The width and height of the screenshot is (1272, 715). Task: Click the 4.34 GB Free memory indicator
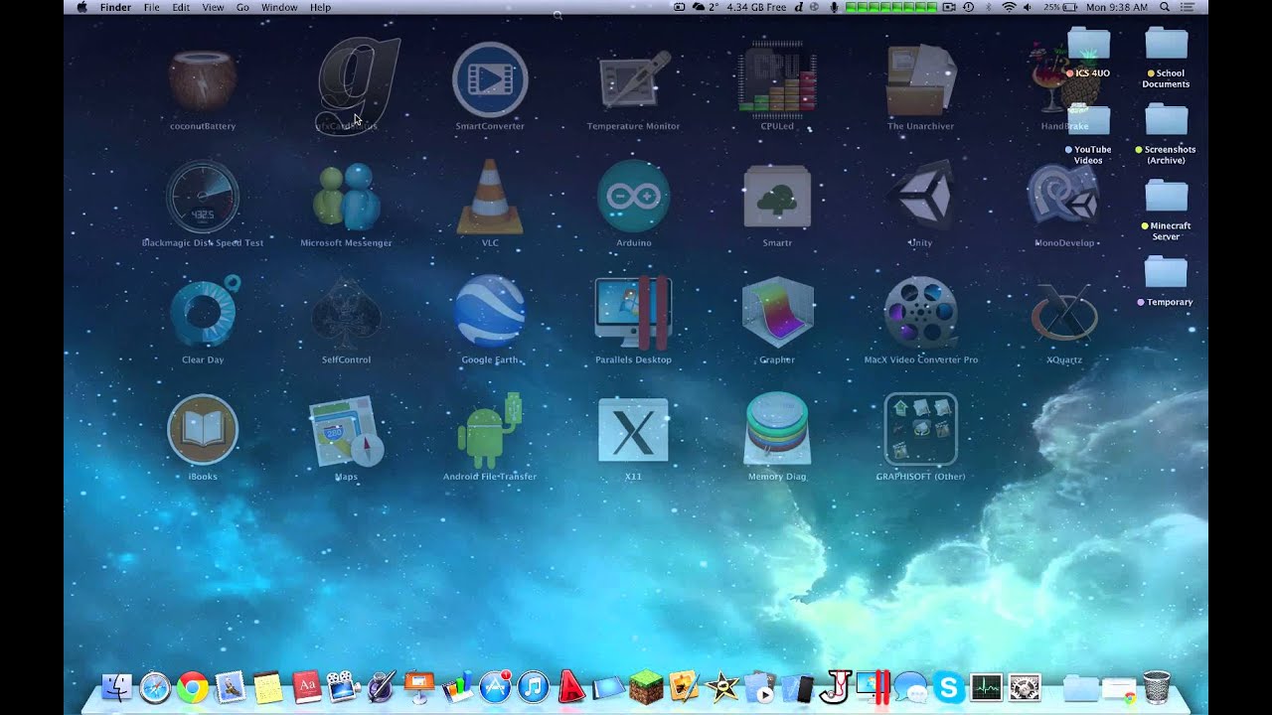(756, 7)
